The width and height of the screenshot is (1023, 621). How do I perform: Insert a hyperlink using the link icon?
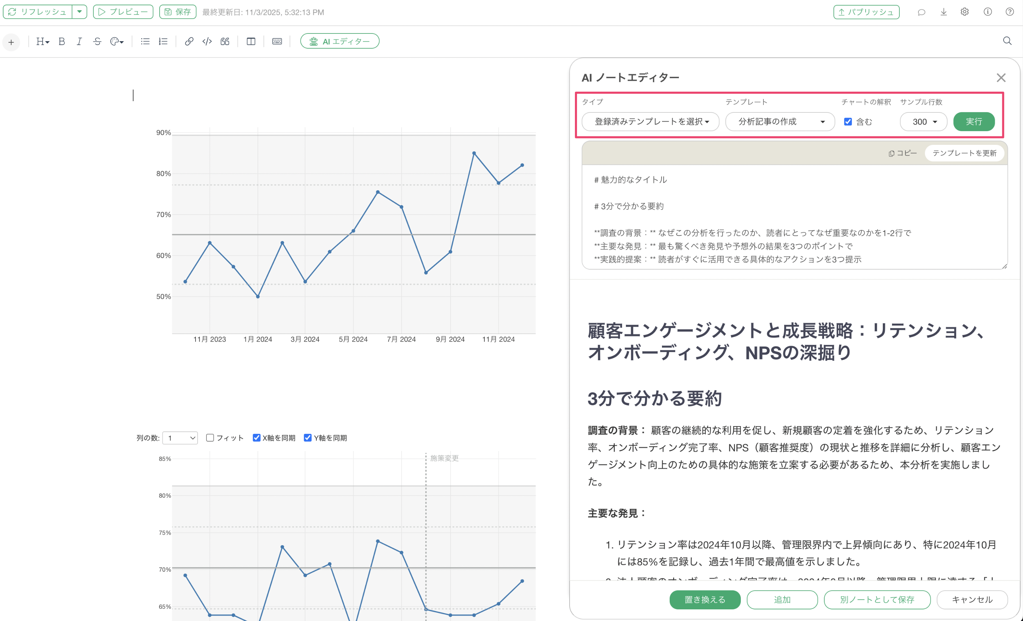[x=189, y=41]
